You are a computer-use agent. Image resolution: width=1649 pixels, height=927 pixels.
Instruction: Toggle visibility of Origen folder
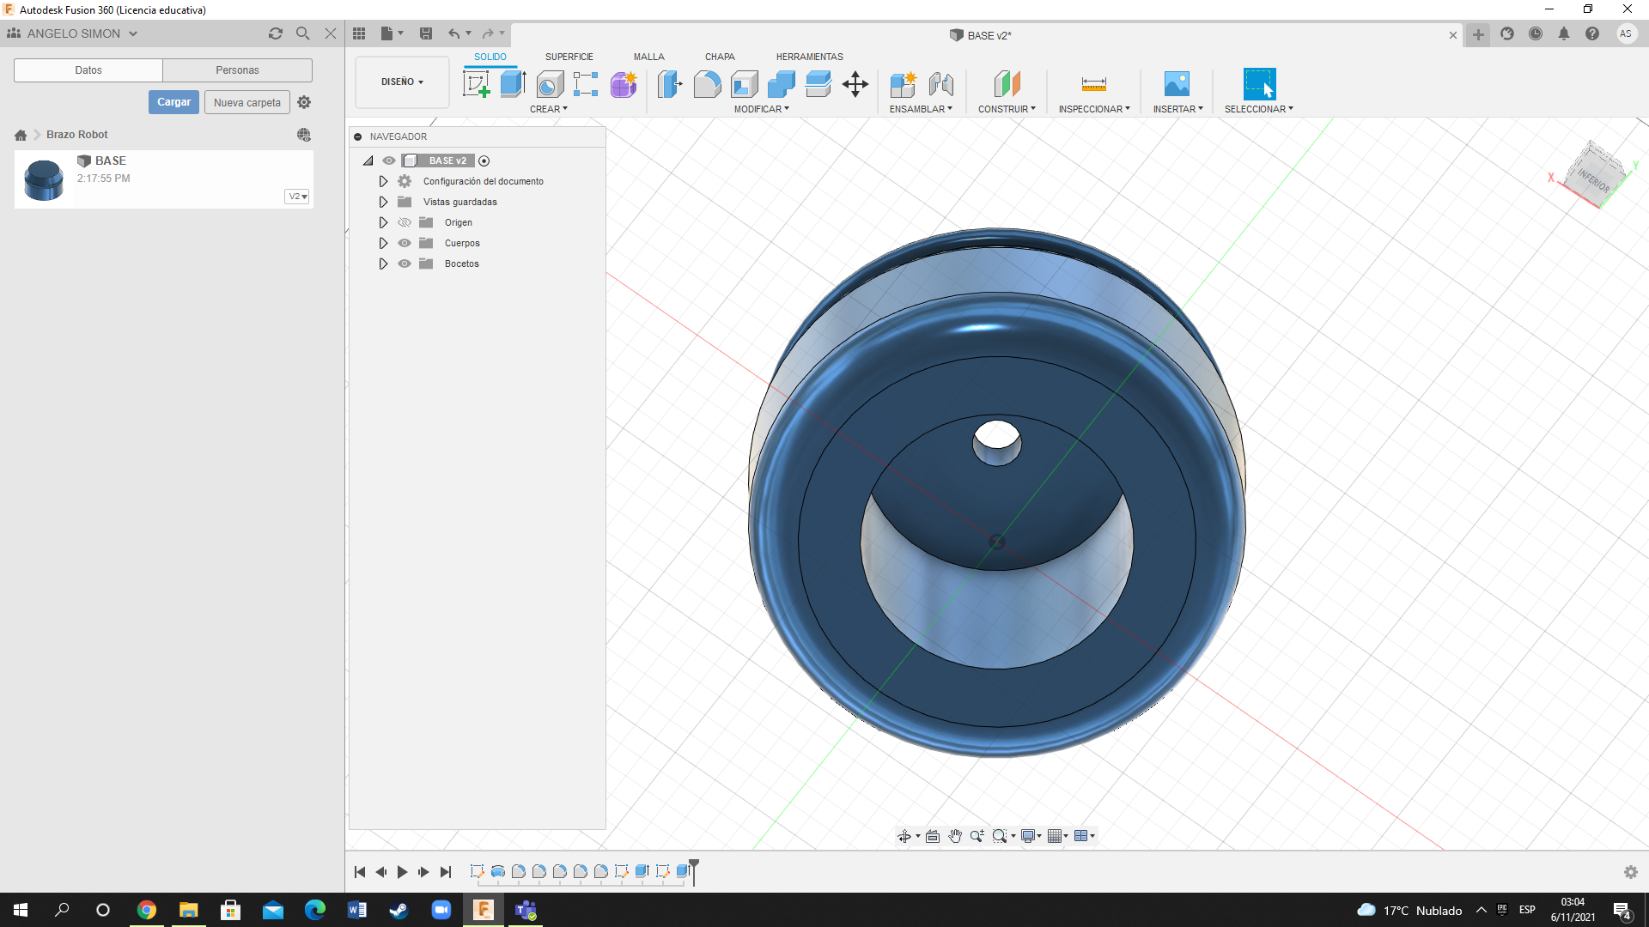[x=405, y=222]
